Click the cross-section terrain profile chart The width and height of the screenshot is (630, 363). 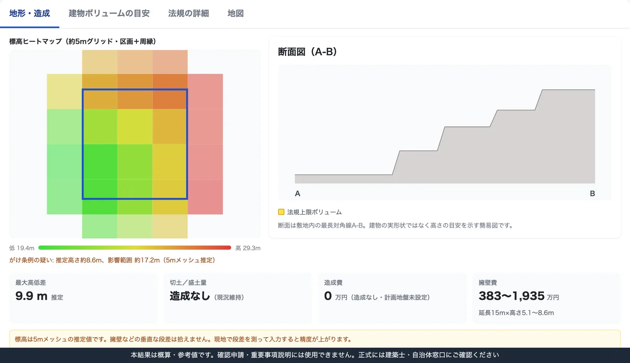pyautogui.click(x=445, y=132)
